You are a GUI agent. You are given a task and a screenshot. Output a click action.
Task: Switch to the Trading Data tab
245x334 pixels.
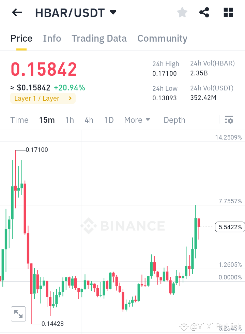(99, 38)
